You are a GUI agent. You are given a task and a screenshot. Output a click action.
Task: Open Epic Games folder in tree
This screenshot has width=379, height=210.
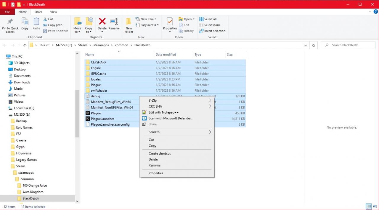[24, 127]
